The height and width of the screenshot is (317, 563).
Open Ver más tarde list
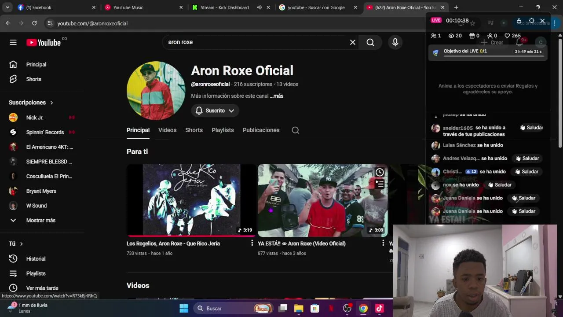(42, 288)
